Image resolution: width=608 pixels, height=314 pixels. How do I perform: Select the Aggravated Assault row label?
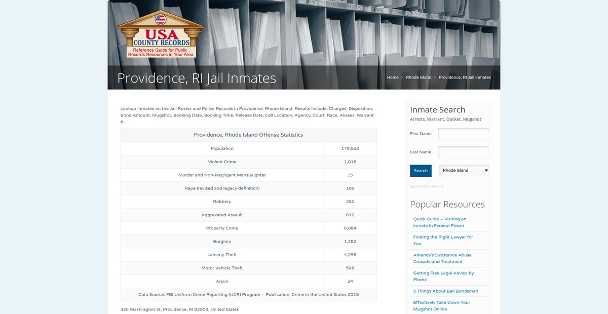coord(222,215)
